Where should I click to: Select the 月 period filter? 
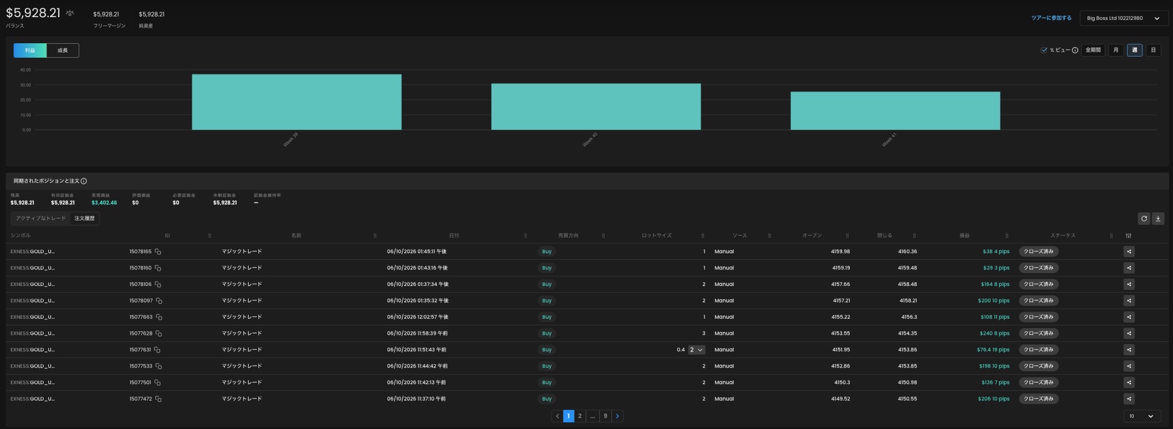pyautogui.click(x=1116, y=50)
